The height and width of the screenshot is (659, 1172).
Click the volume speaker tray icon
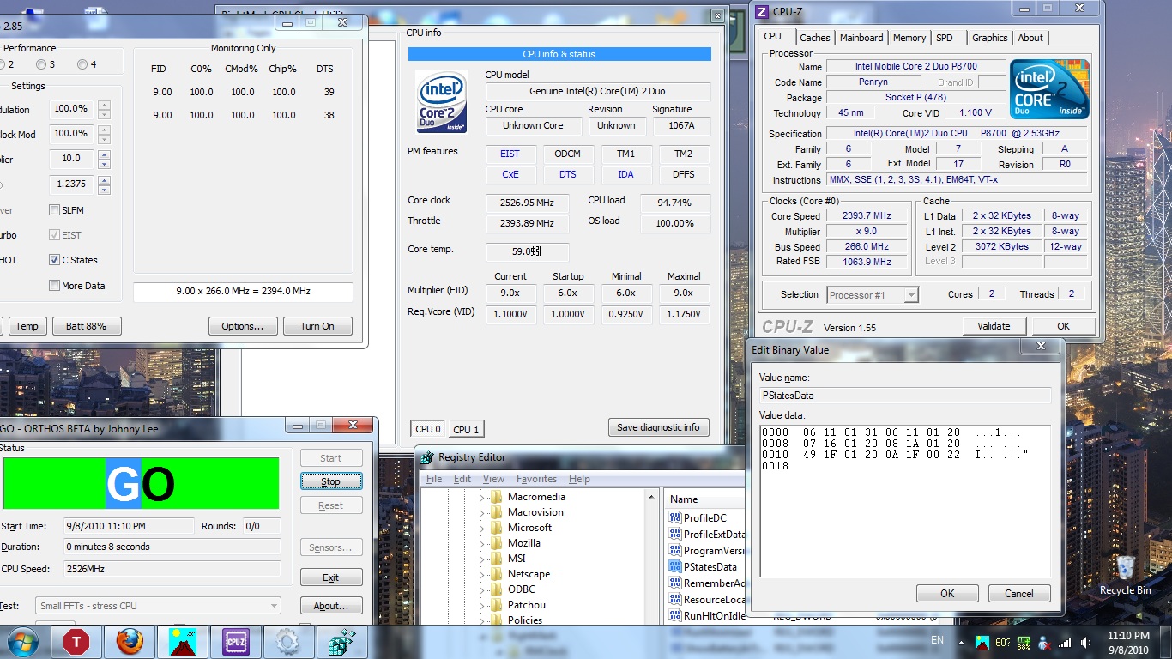tap(1084, 642)
